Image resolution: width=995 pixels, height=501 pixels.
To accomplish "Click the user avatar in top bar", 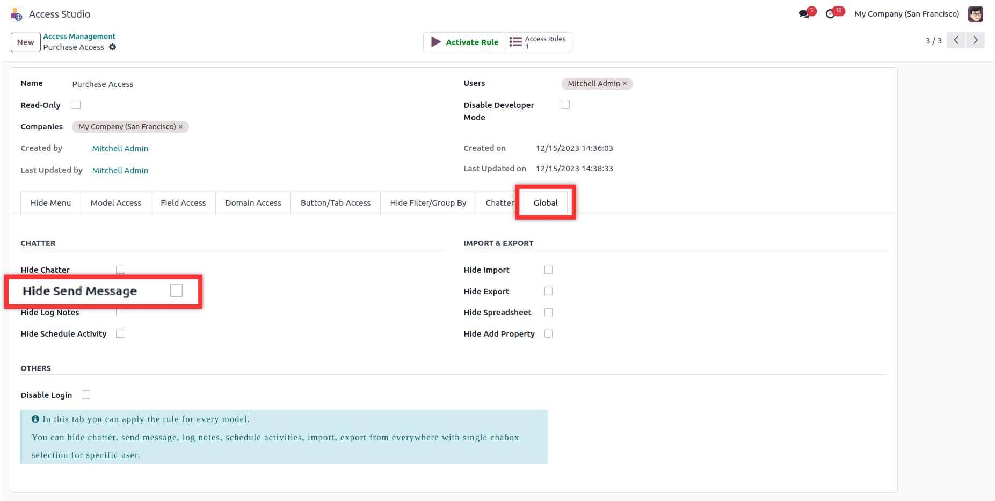I will coord(975,14).
